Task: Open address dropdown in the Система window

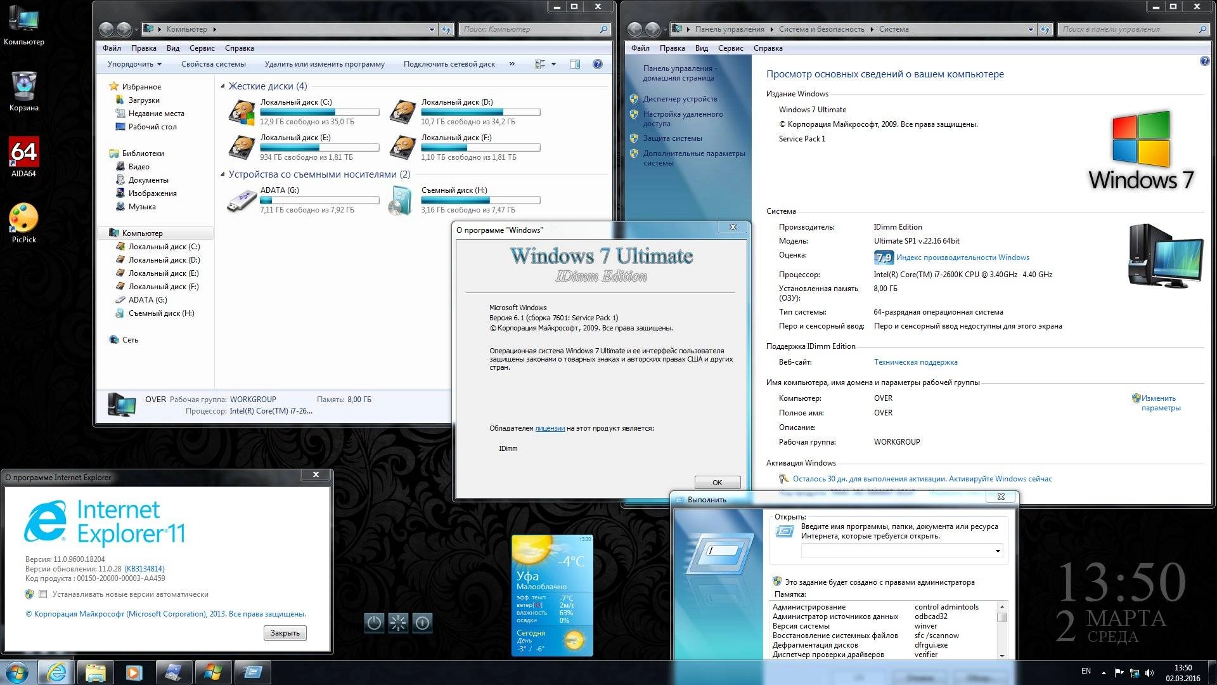Action: pyautogui.click(x=1031, y=29)
